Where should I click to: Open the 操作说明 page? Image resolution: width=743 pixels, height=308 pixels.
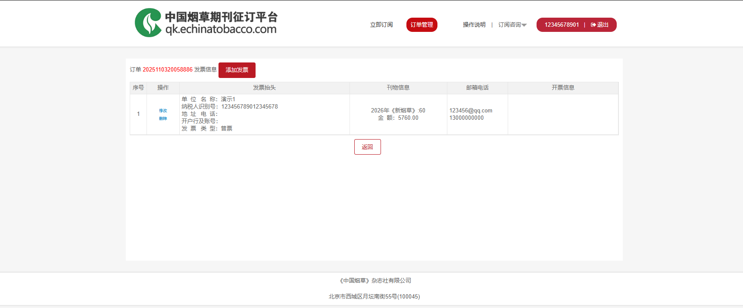[474, 25]
